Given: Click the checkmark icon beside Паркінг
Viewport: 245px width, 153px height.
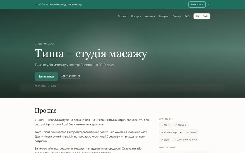Looking at the screenshot, I should click(x=176, y=125).
